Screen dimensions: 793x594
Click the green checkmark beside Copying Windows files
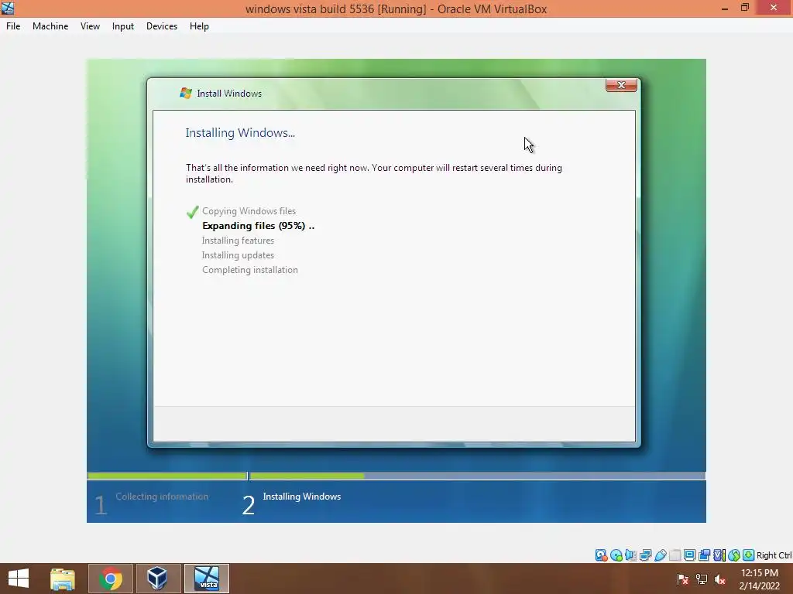pyautogui.click(x=192, y=212)
